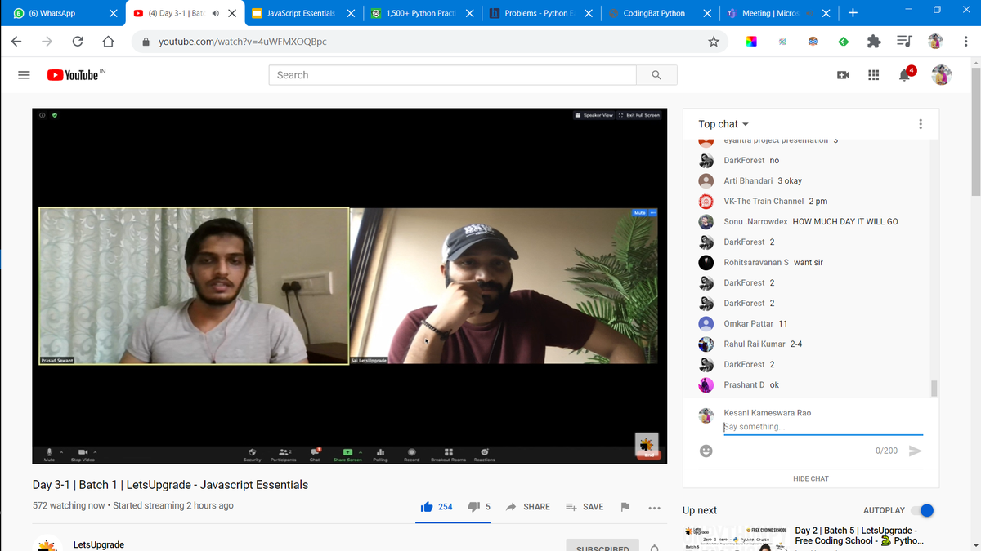The height and width of the screenshot is (551, 981).
Task: Click VK-The Train Channel chat message
Action: pyautogui.click(x=811, y=202)
